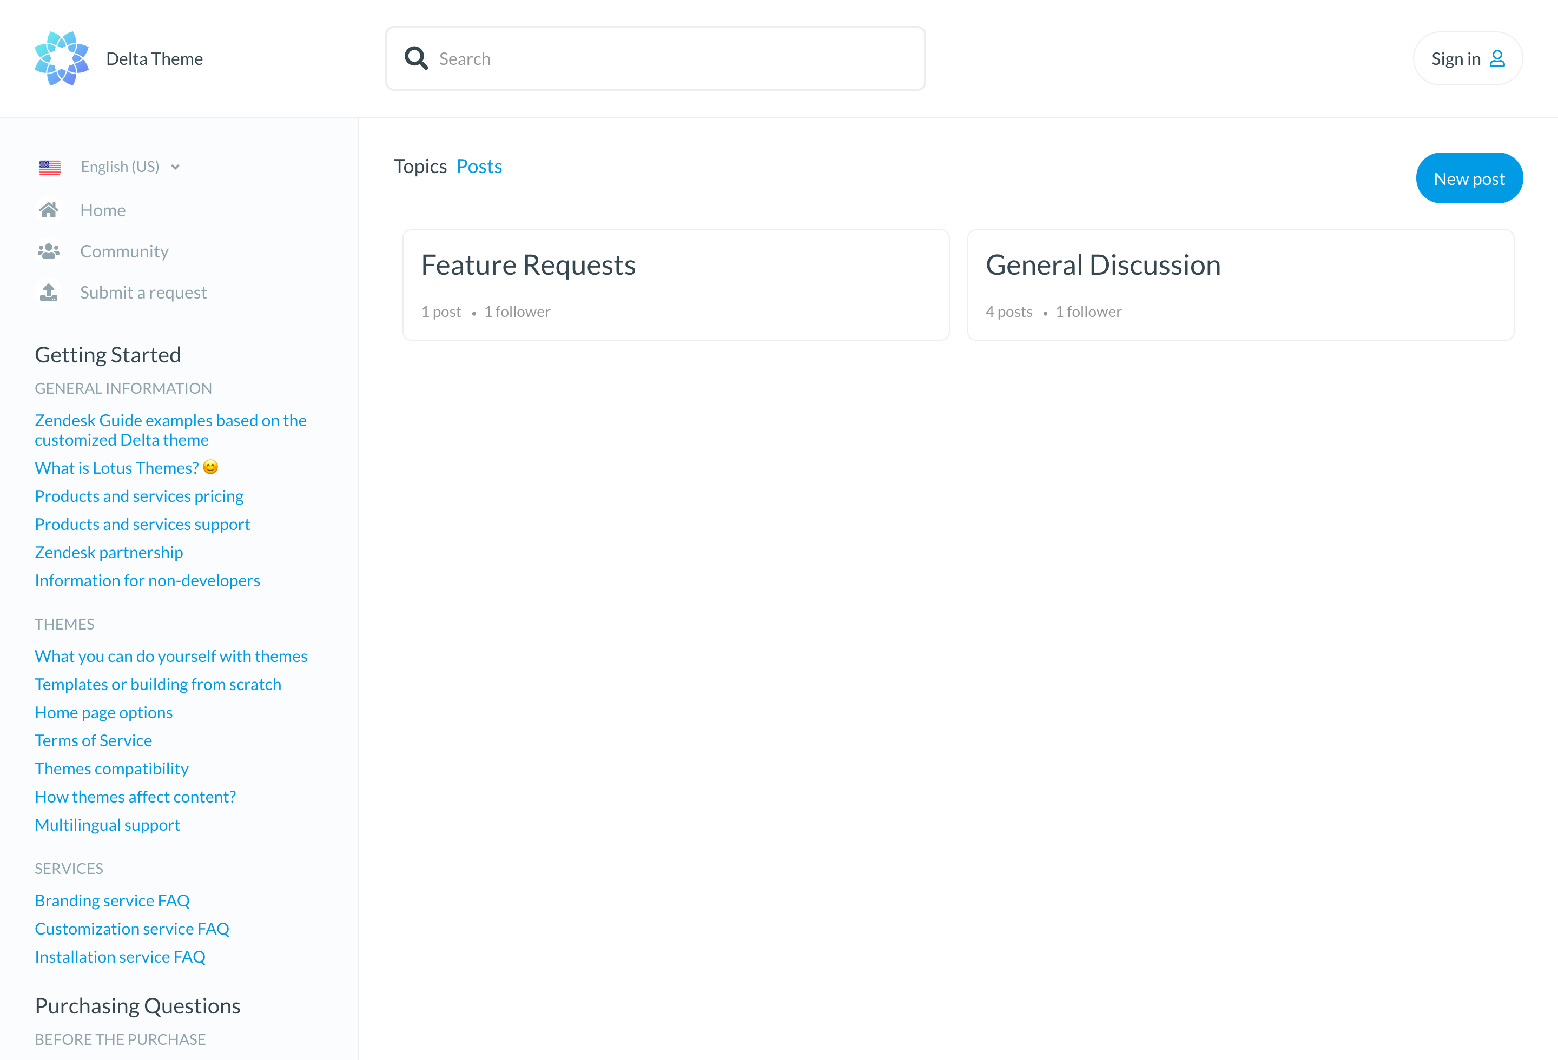Click the Community people icon
This screenshot has height=1060, width=1558.
(48, 251)
